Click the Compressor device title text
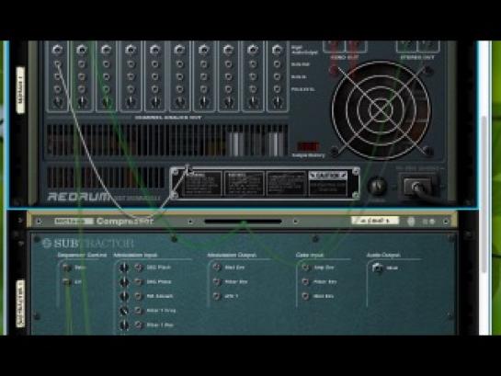 click(x=125, y=221)
